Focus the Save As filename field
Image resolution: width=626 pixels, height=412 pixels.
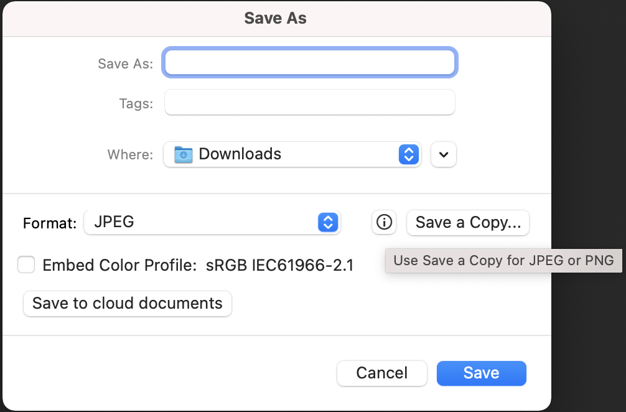coord(309,63)
